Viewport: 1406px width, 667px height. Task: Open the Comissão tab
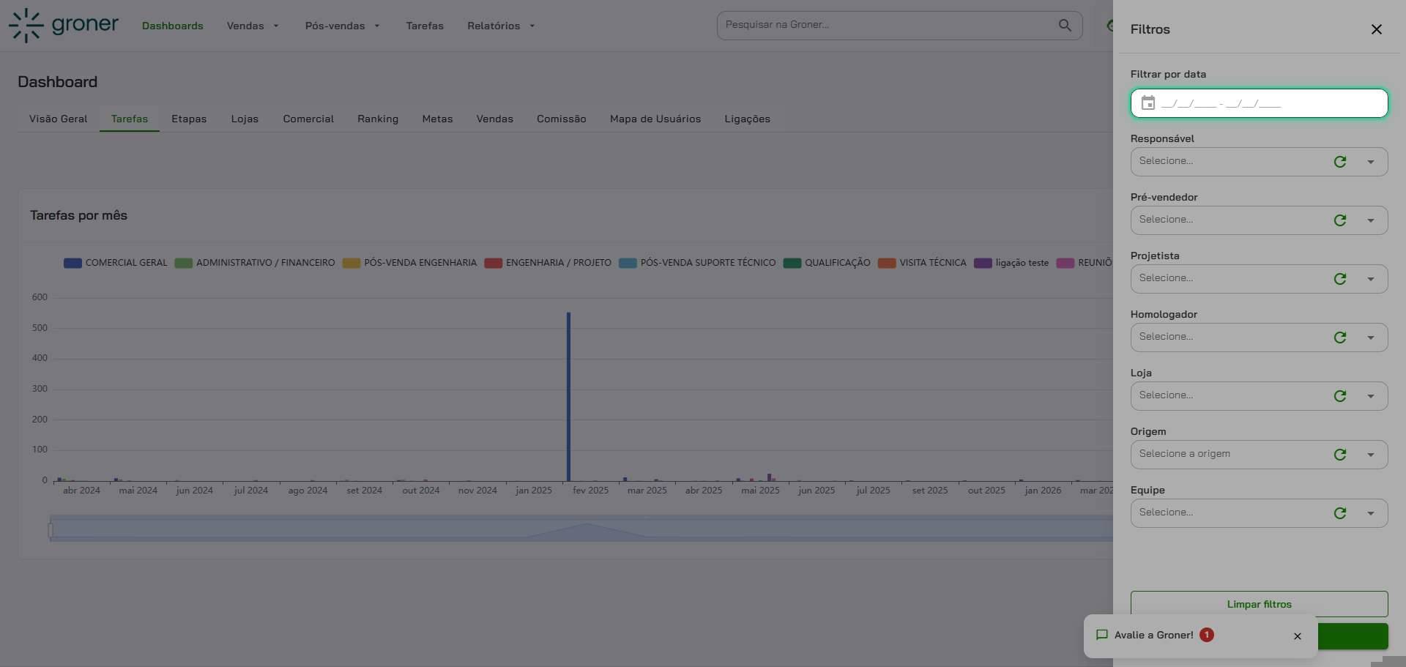point(561,119)
